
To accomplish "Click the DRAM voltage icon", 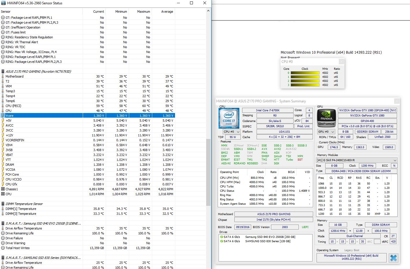I will tap(3, 165).
